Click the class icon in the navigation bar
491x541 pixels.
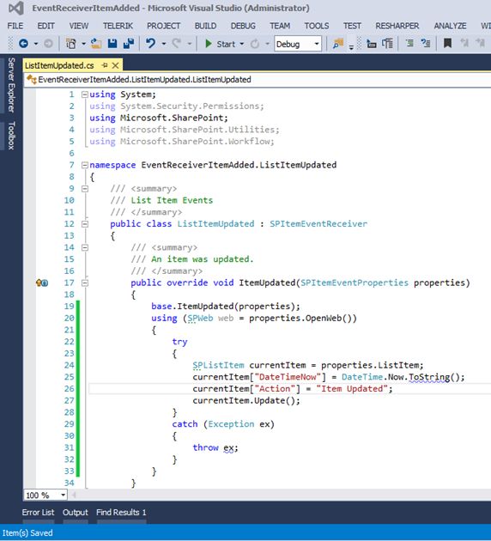tap(32, 80)
